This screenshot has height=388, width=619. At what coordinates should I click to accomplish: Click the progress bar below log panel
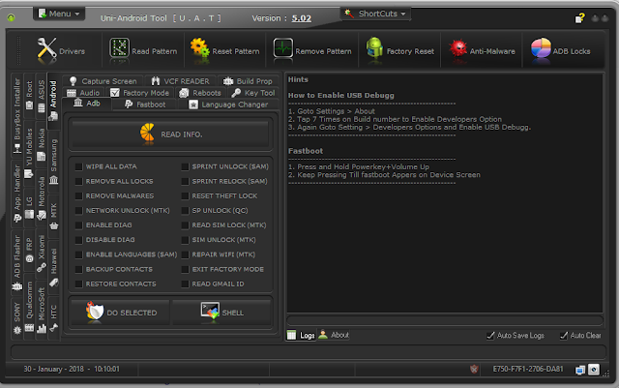click(445, 320)
